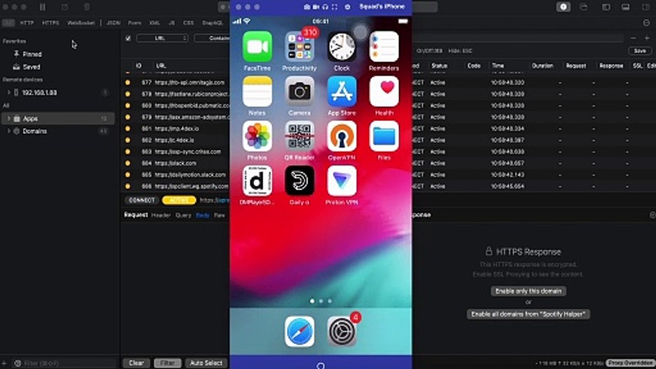Open the Health app
This screenshot has height=369, width=656.
(x=384, y=92)
